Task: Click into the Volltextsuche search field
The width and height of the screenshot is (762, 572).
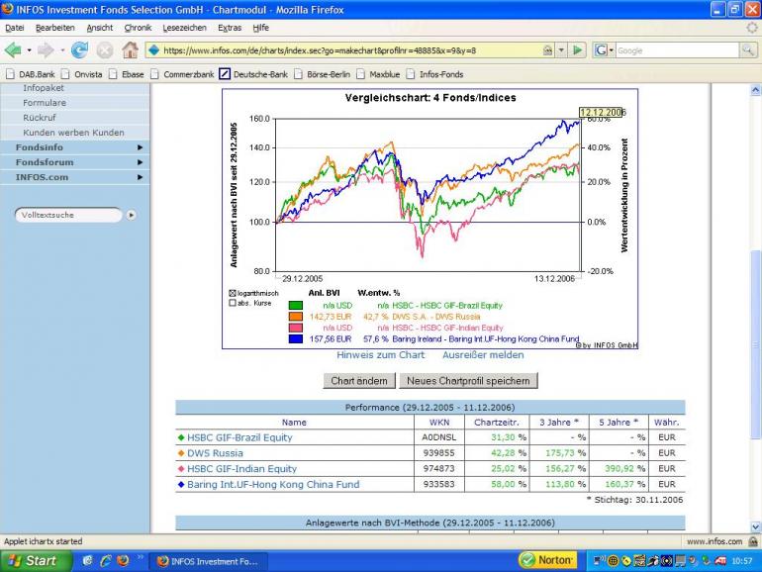Action: (68, 215)
